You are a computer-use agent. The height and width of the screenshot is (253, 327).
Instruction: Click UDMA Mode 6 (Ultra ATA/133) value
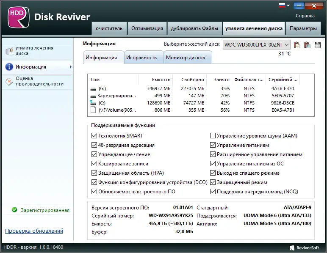[x=277, y=215]
